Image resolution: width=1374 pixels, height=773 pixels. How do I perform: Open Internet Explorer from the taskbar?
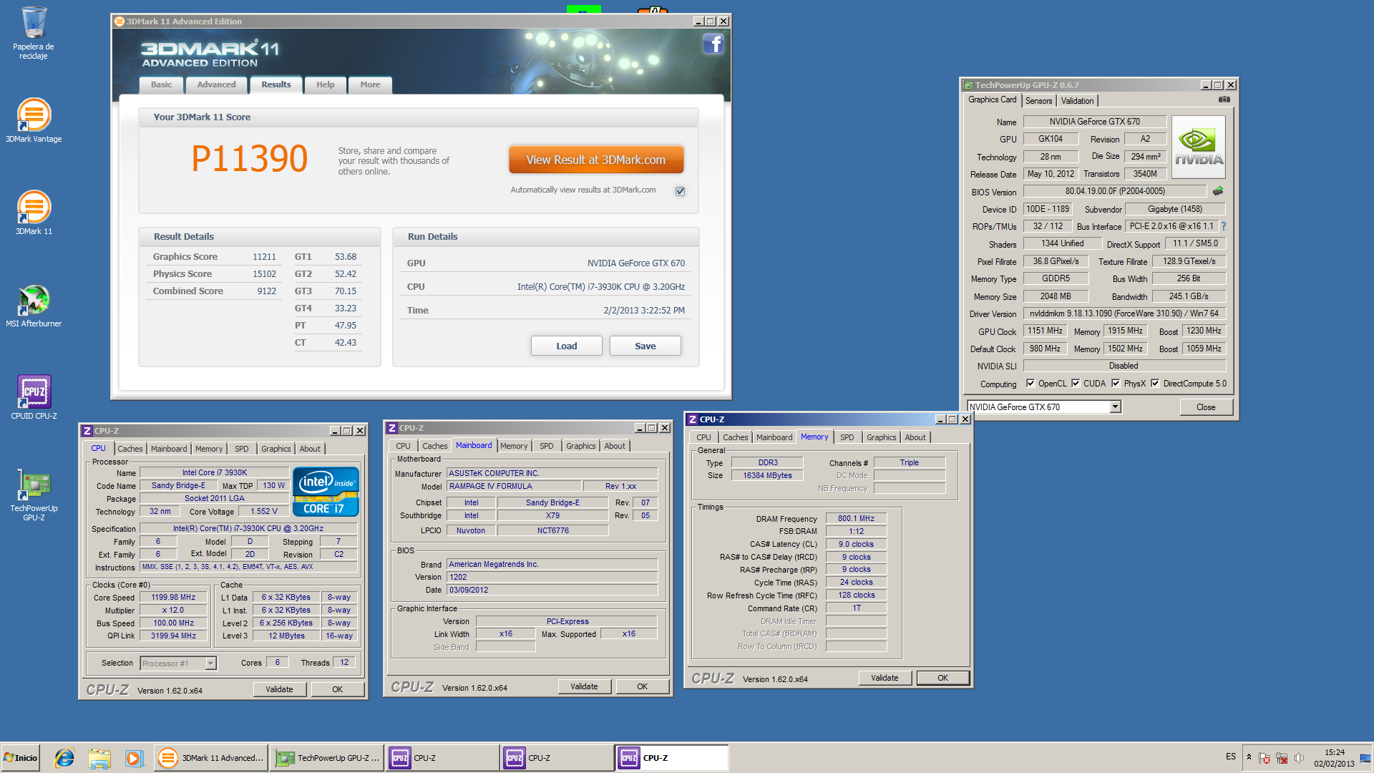point(64,758)
